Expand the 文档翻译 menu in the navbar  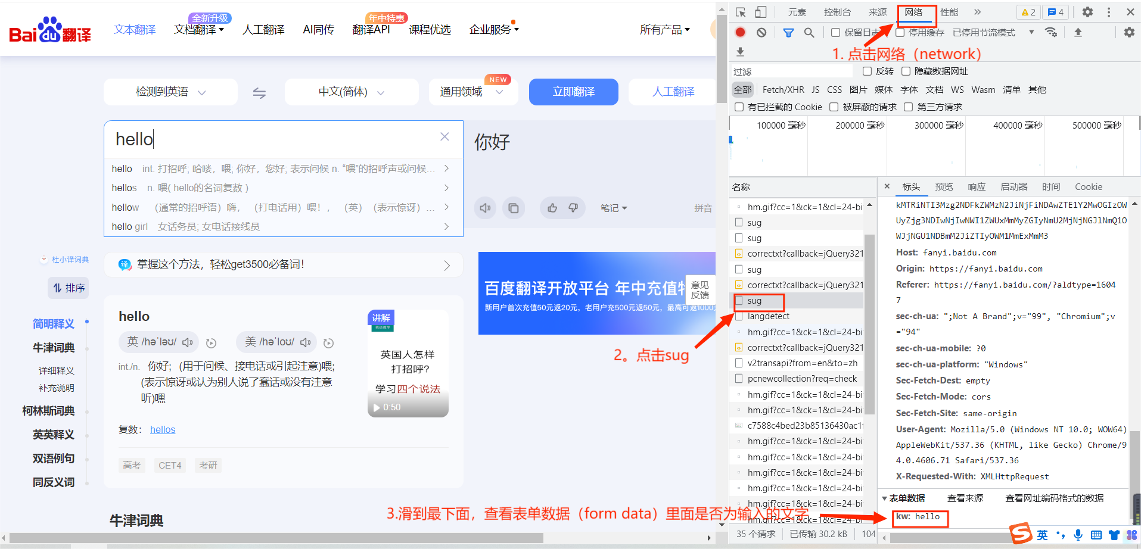click(x=199, y=30)
